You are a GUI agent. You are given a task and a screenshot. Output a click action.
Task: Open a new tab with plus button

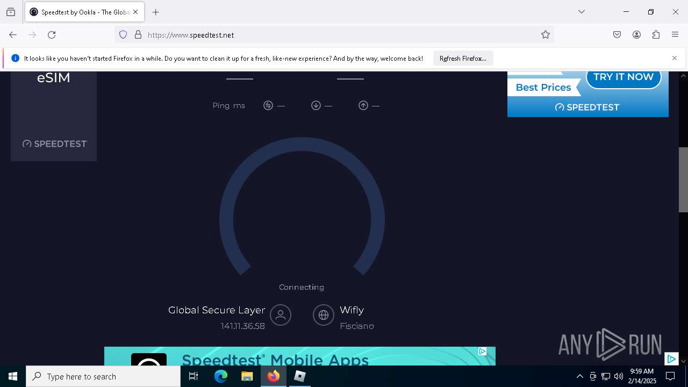(x=156, y=12)
